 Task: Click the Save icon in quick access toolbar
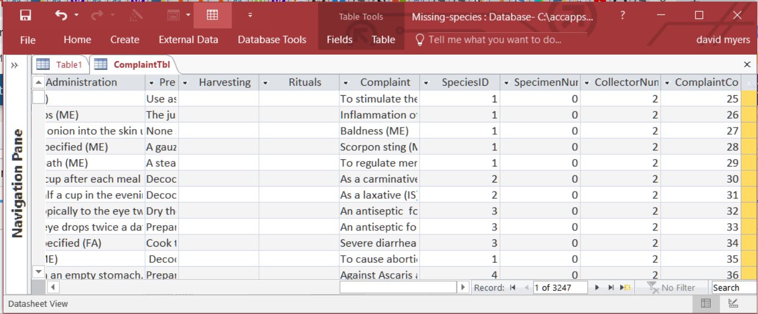[x=26, y=15]
